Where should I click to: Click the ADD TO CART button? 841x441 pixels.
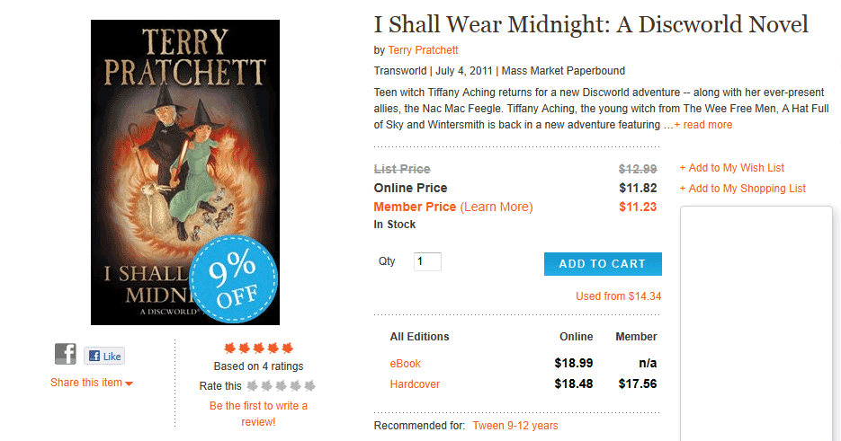coord(603,264)
